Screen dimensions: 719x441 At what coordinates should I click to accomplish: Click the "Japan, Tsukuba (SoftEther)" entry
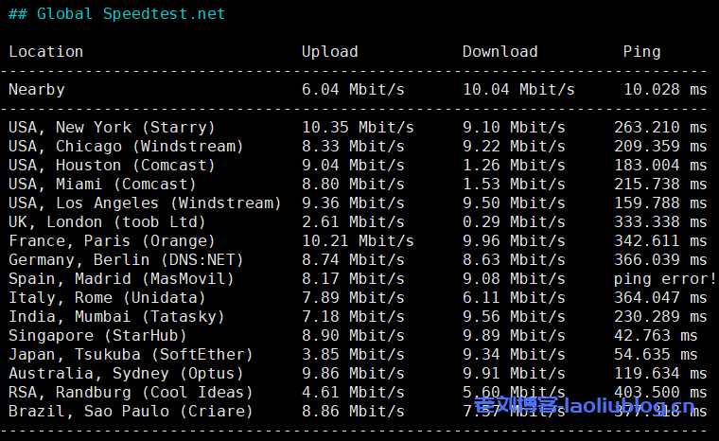coord(131,355)
